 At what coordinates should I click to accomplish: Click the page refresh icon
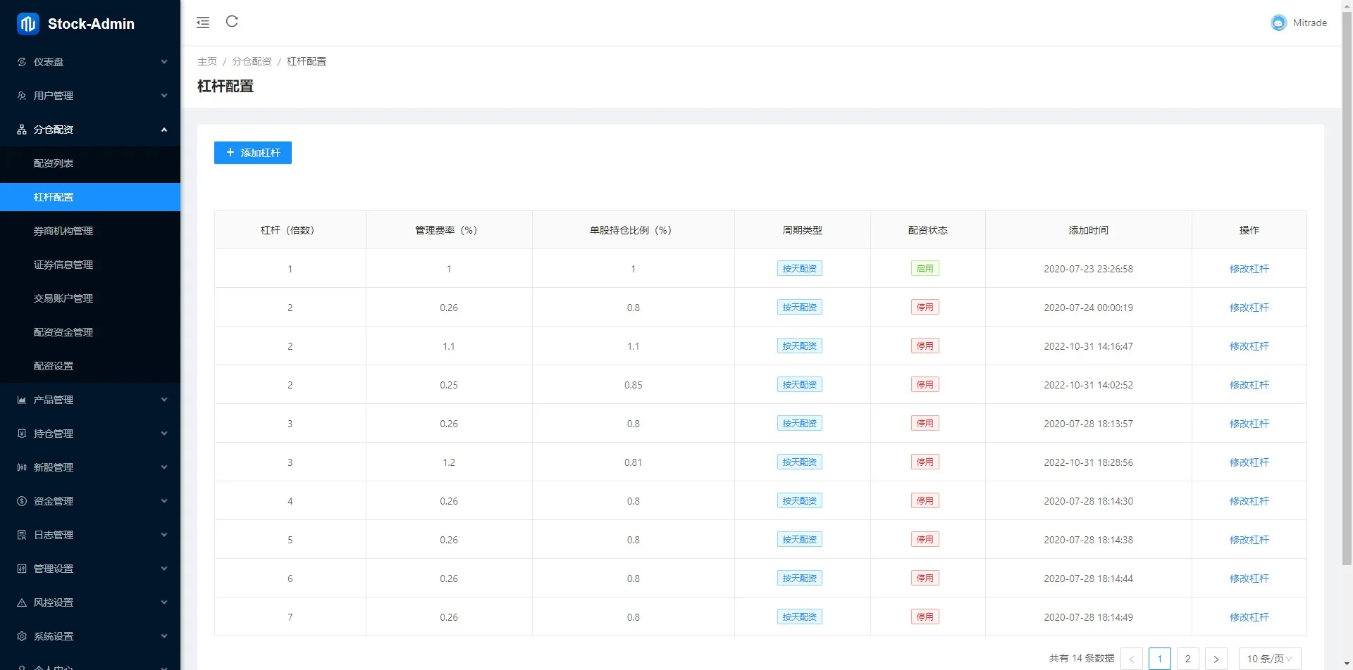(x=232, y=22)
